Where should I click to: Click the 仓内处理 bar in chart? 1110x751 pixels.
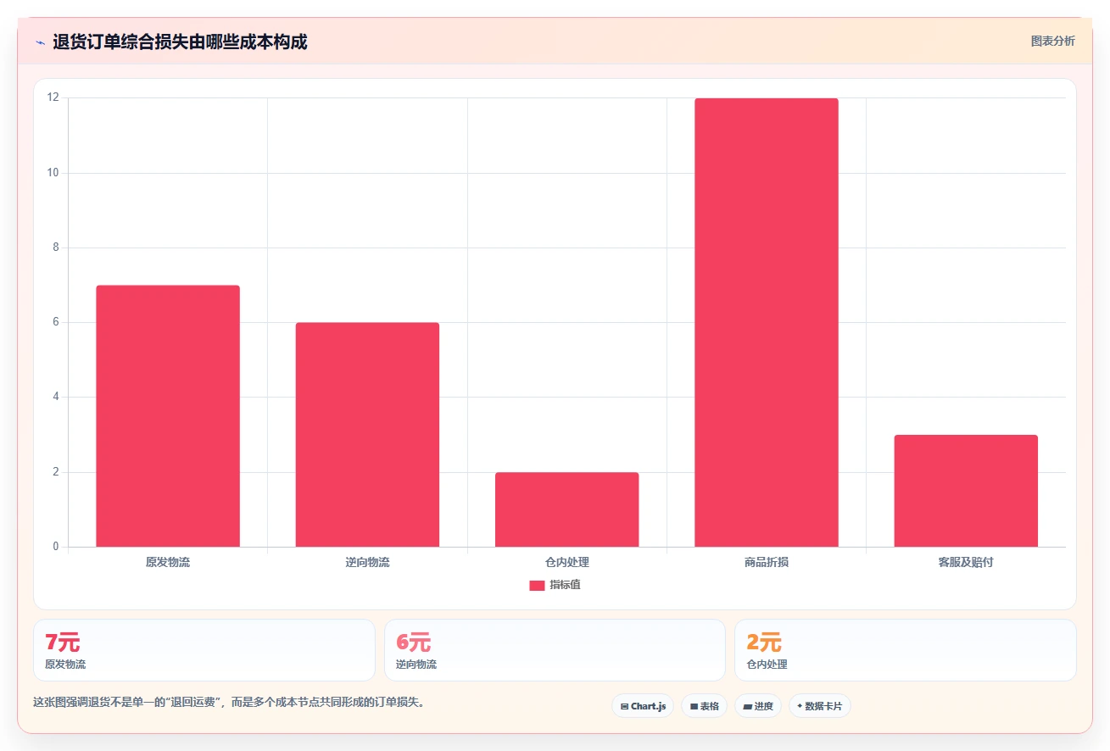click(x=566, y=509)
